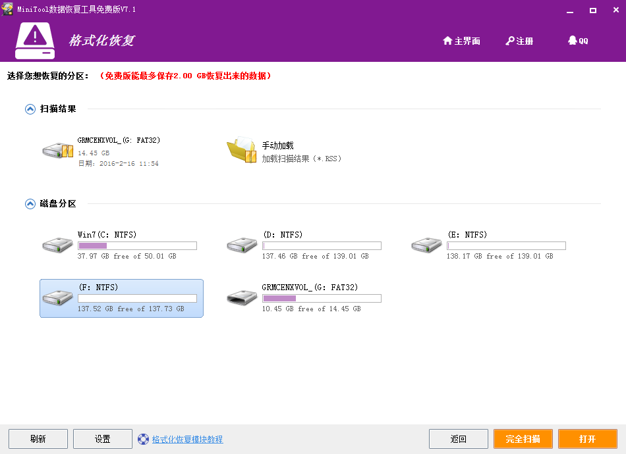This screenshot has height=454, width=626.
Task: Click 137.52 GB free of 137.73 GB
Action: (x=131, y=309)
